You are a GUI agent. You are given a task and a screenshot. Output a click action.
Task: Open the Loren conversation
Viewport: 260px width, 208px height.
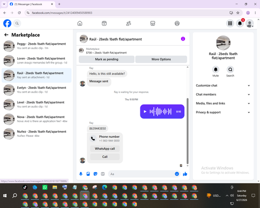click(x=36, y=61)
